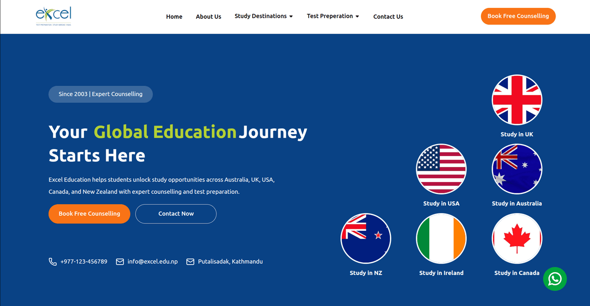
Task: Open the WhatsApp chat icon
Action: pos(555,279)
